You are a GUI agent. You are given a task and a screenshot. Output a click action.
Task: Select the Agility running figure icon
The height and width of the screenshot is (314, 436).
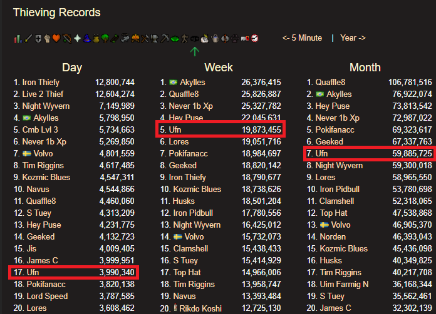(x=185, y=38)
